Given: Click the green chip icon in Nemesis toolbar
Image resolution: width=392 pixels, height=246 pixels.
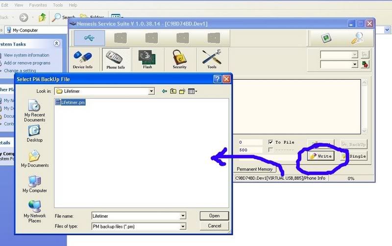Looking at the screenshot, I should pos(326,38).
